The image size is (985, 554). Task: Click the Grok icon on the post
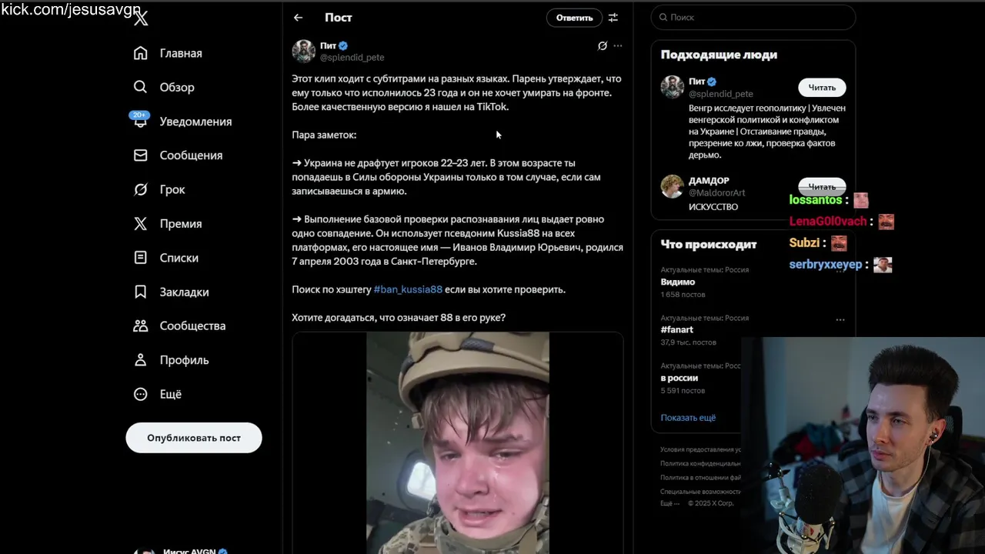603,45
